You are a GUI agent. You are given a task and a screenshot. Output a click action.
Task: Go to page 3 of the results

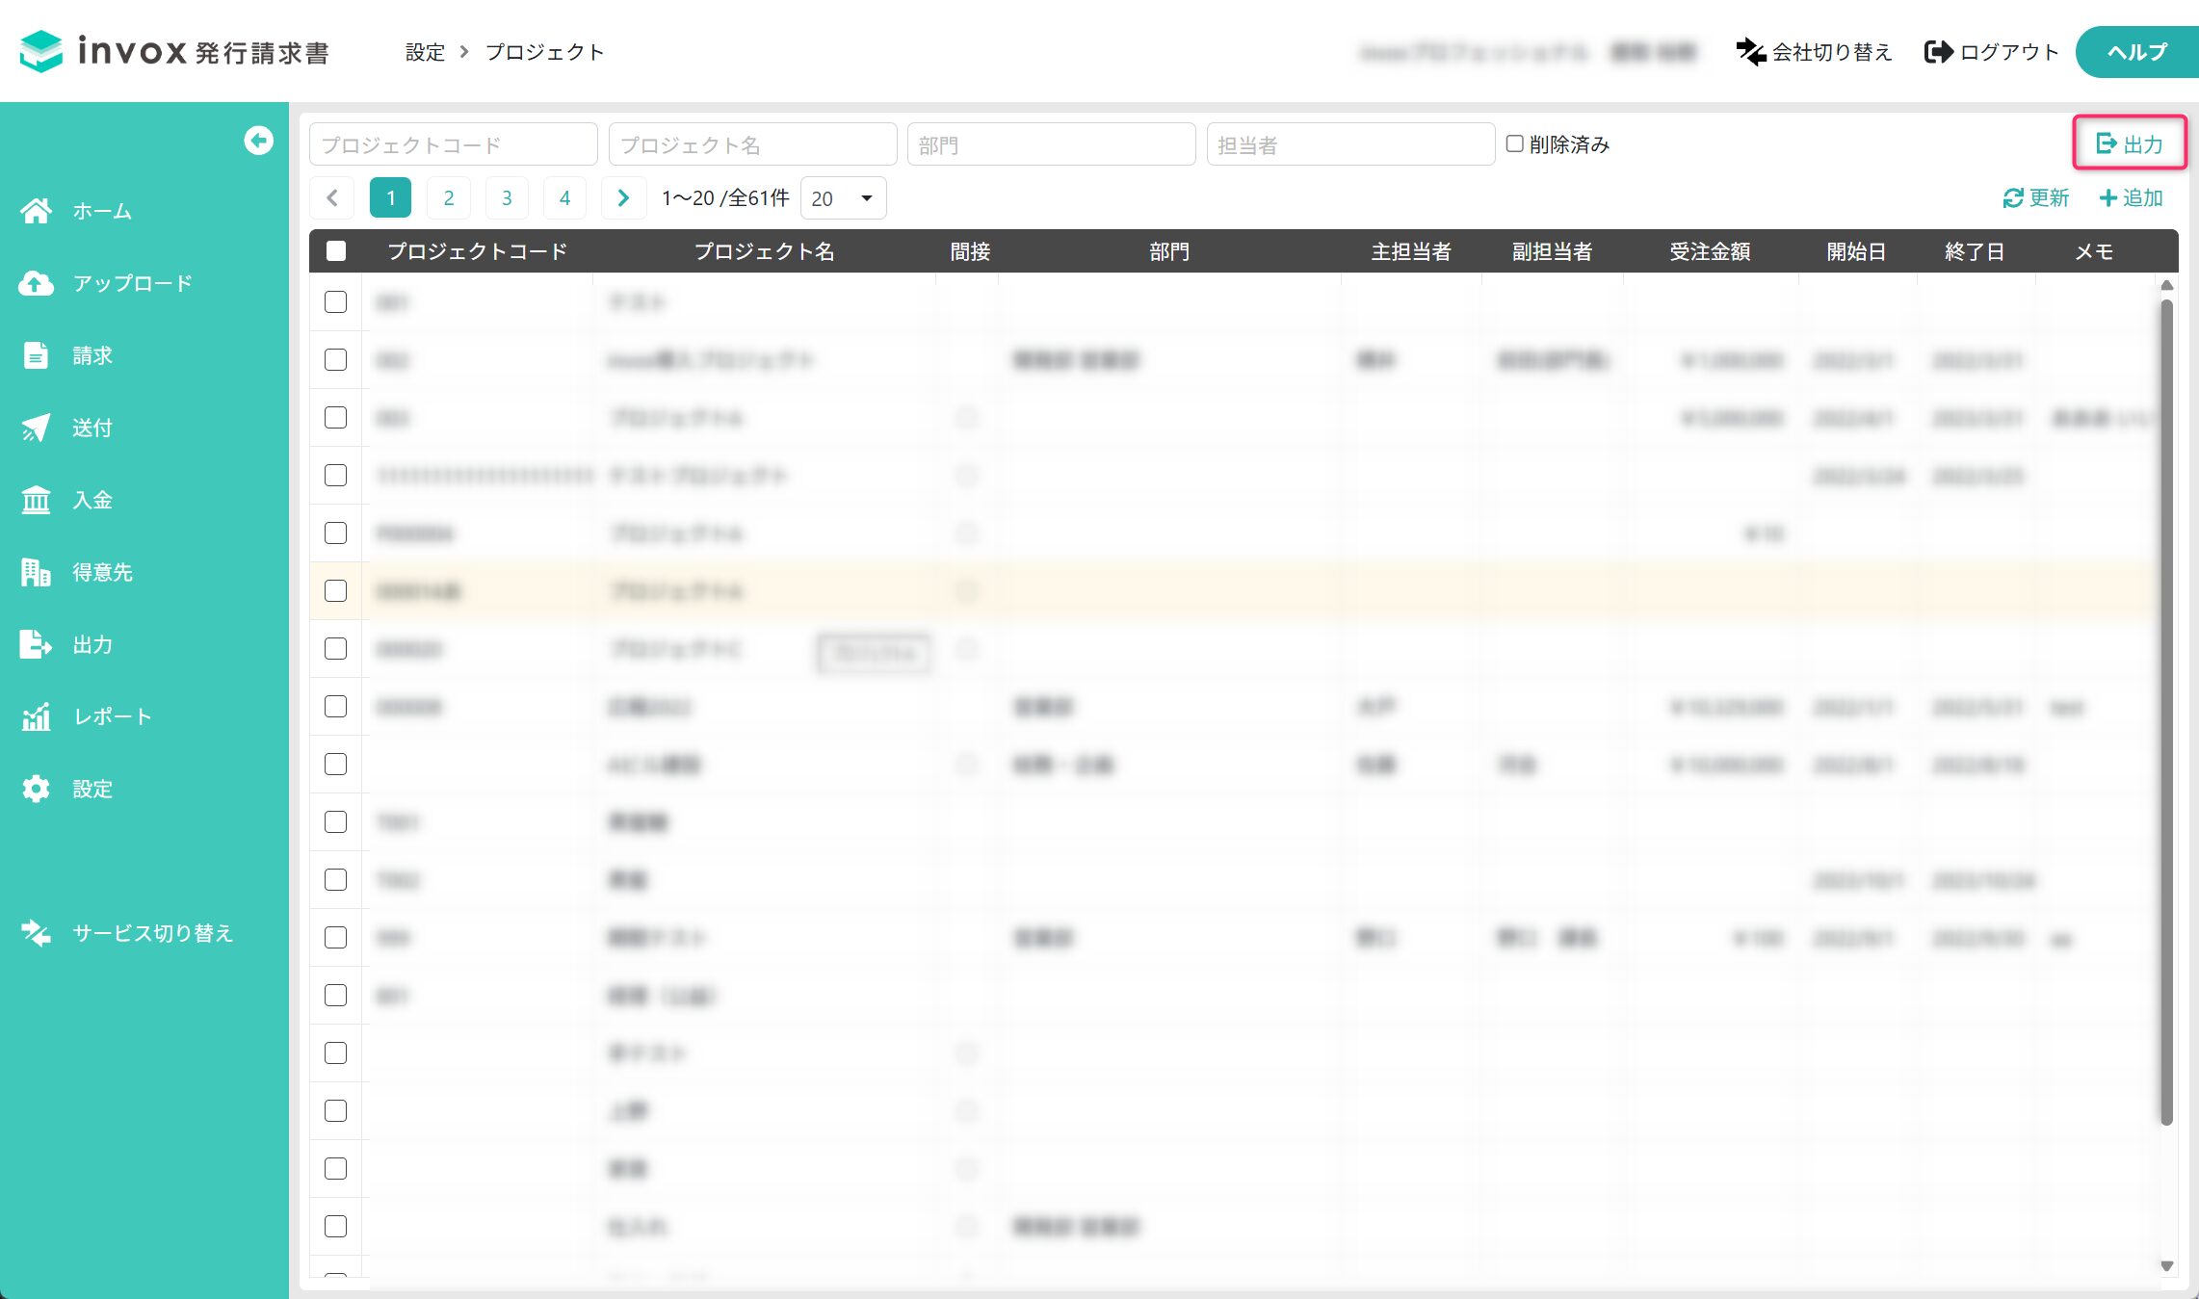(507, 198)
